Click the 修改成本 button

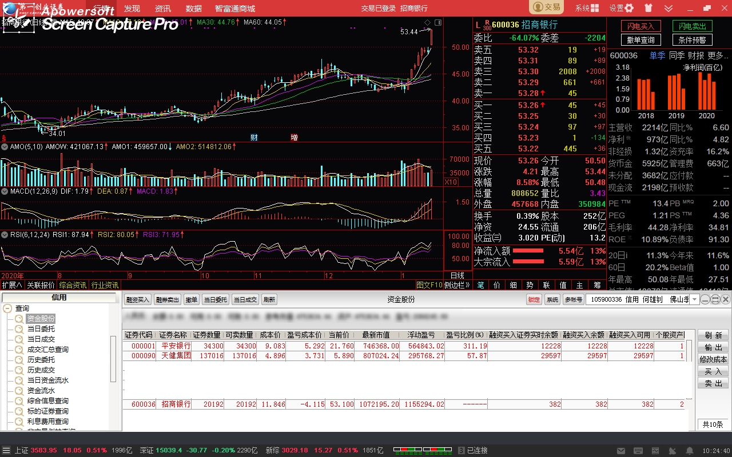pos(713,359)
